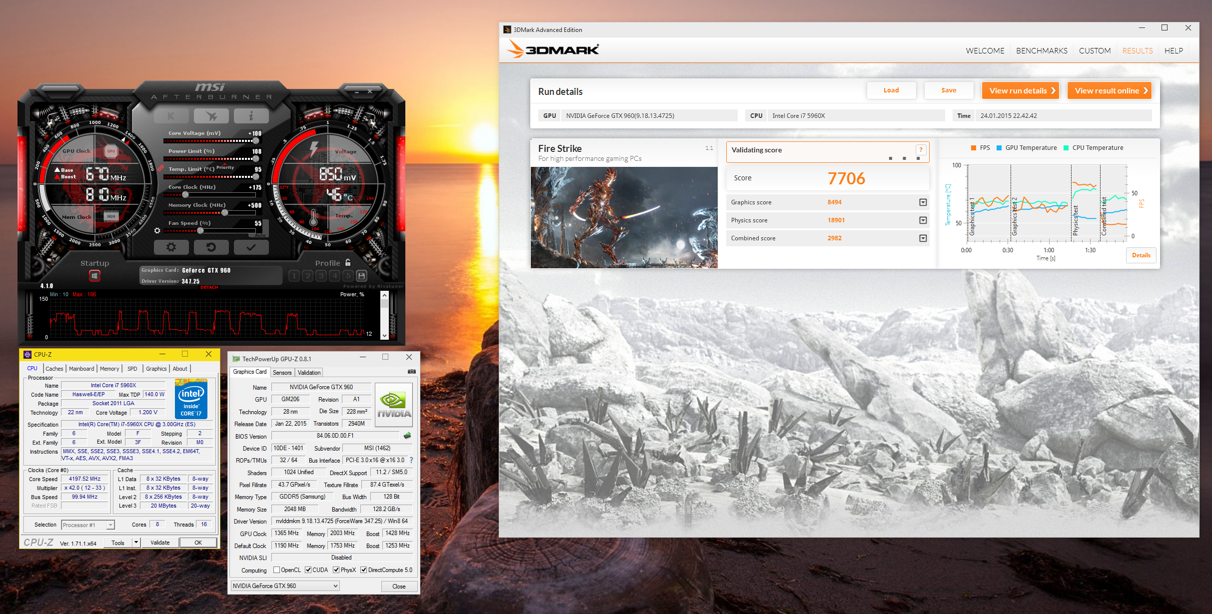Open the Afterburner information (i) button
The height and width of the screenshot is (614, 1212).
coord(251,116)
